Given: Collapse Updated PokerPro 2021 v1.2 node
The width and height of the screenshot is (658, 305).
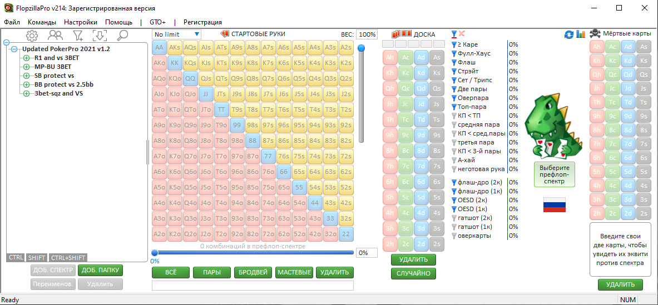Looking at the screenshot, I should [x=14, y=49].
